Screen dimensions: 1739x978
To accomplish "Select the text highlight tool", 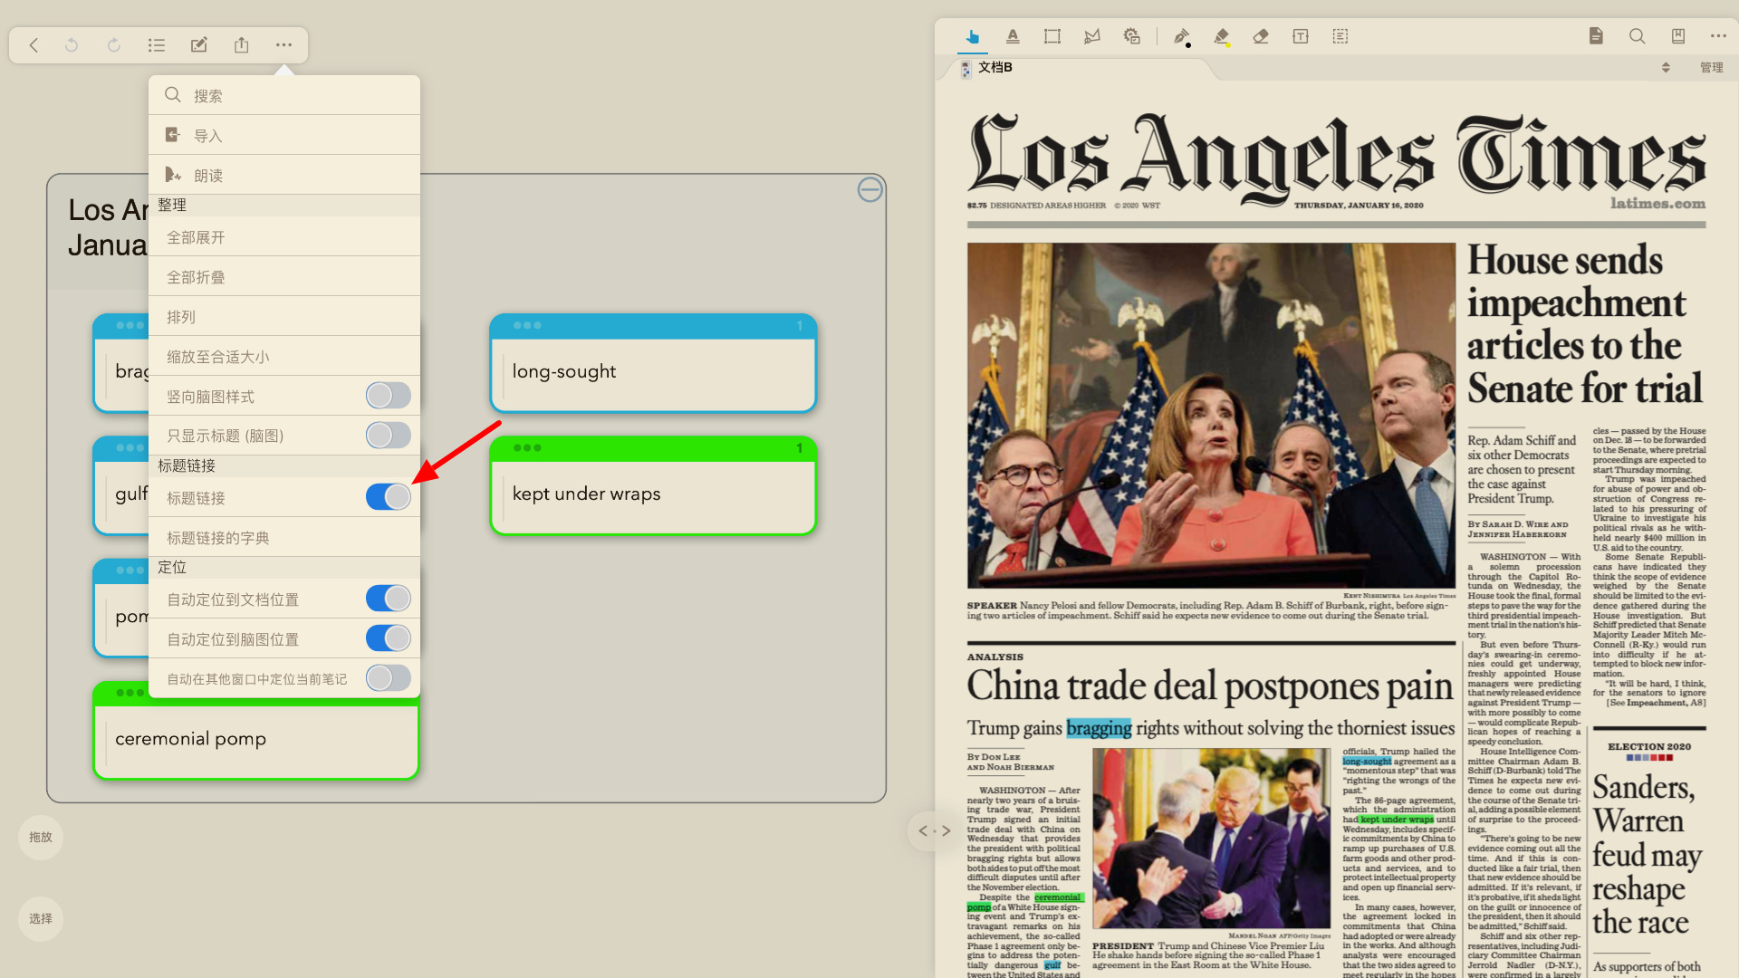I will [x=1013, y=36].
